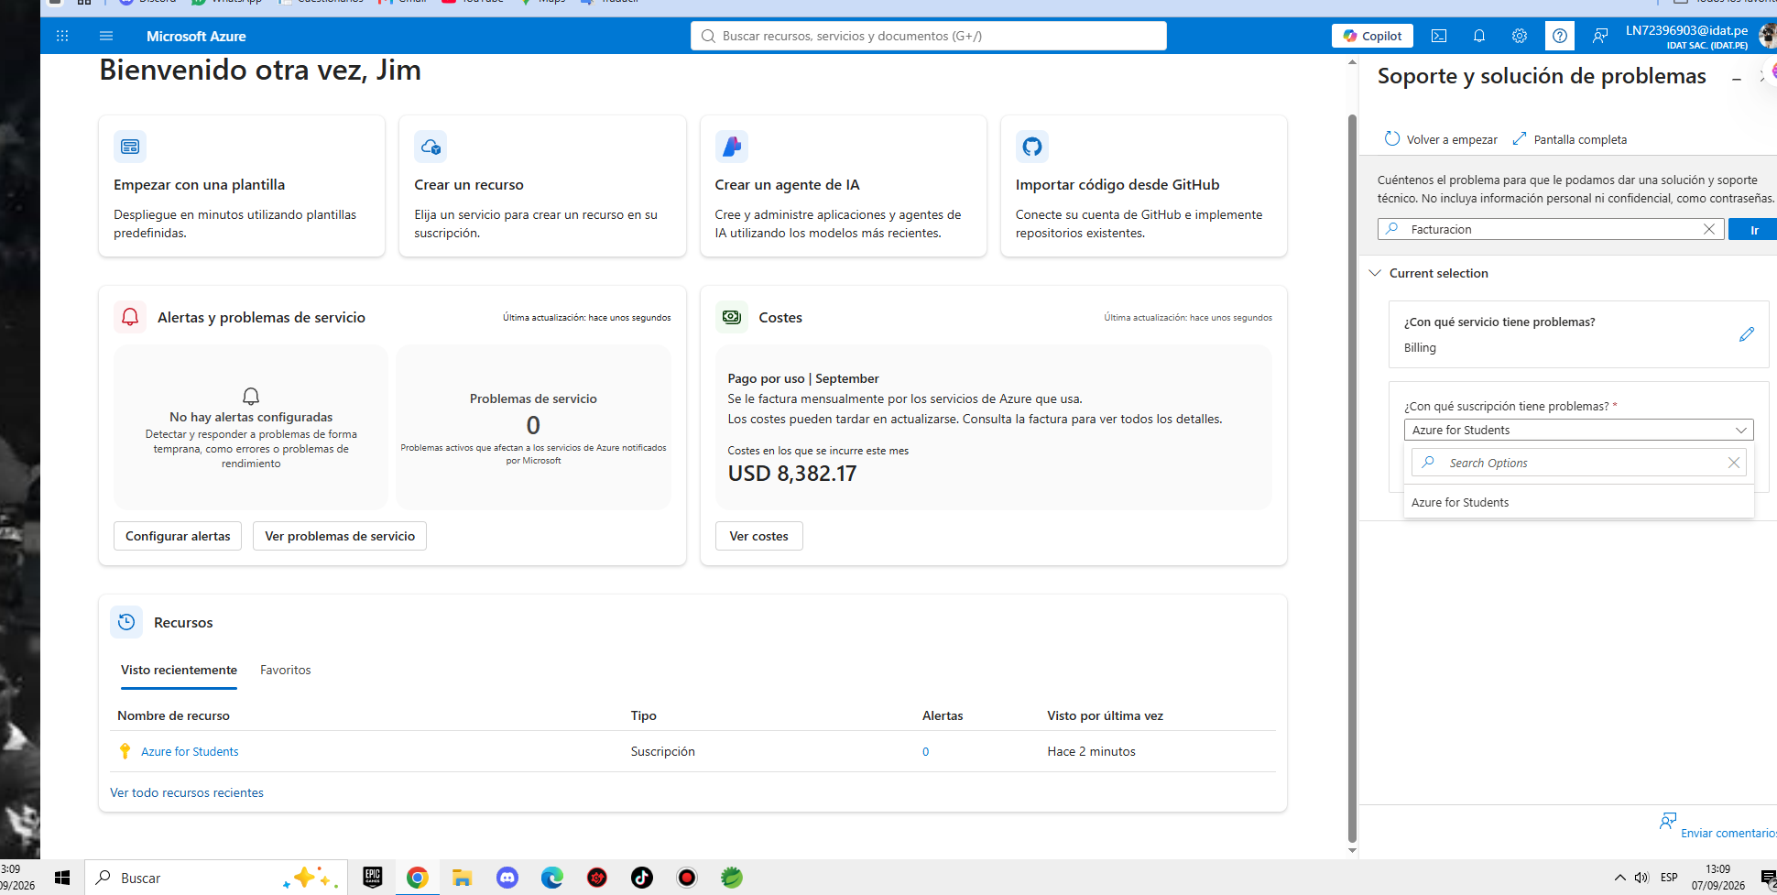The image size is (1777, 895).
Task: Open the Discord icon in the taskbar
Action: (x=507, y=878)
